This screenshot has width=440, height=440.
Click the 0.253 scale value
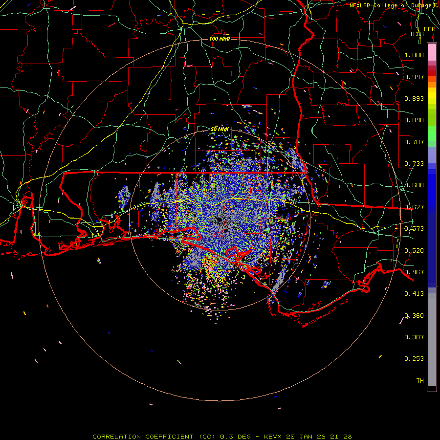coord(414,359)
